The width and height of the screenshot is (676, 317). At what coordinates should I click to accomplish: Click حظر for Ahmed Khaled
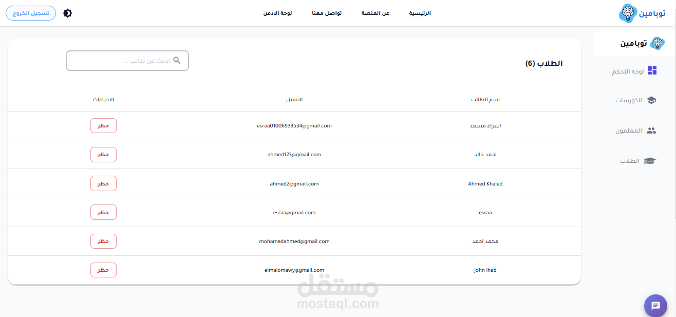coord(103,183)
